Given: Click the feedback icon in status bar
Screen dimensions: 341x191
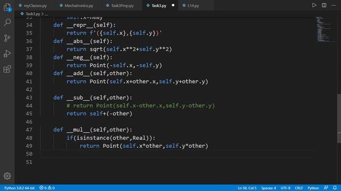Looking at the screenshot, I should (326, 188).
